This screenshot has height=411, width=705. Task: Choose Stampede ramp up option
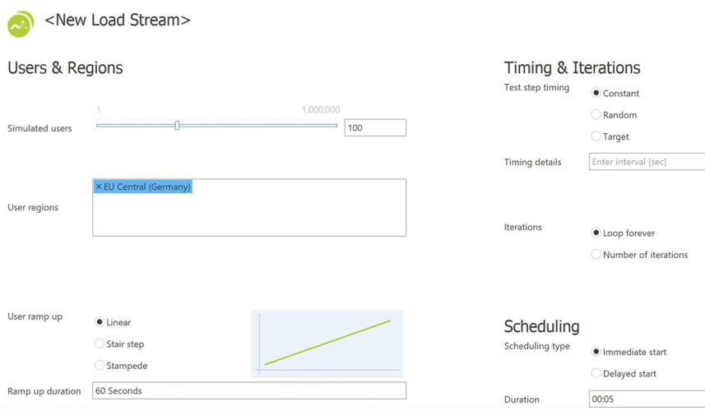(x=100, y=366)
